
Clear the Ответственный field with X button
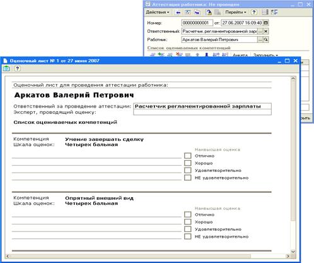[x=265, y=31]
